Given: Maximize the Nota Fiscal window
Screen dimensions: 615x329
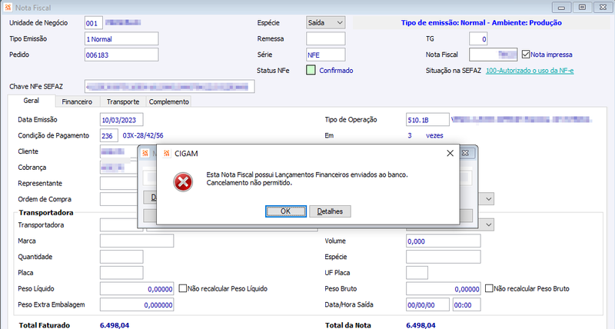Looking at the screenshot, I should (x=583, y=8).
